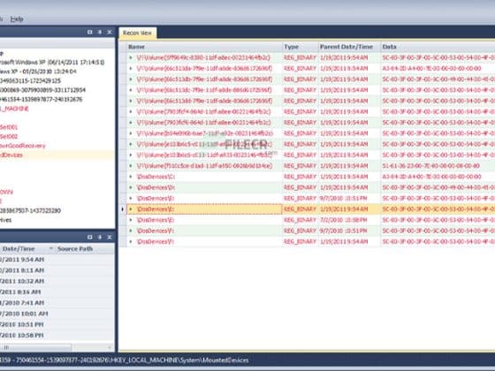This screenshot has width=495, height=371.
Task: Click the Source Path column header
Action: tap(85, 249)
